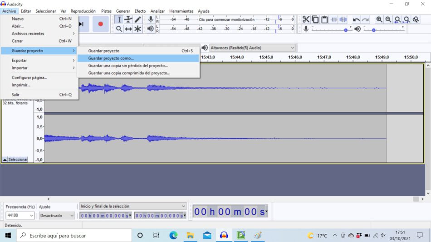This screenshot has height=242, width=431.
Task: Open selection end time format arrow
Action: pos(185,215)
